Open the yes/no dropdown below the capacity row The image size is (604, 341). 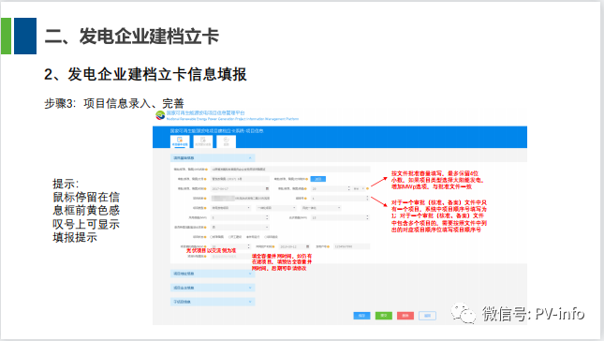pyautogui.click(x=239, y=228)
